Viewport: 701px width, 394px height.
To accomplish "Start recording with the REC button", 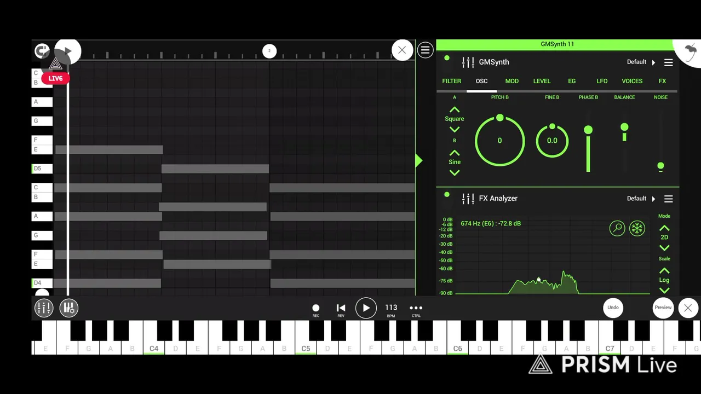I will (315, 310).
